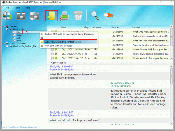This screenshot has height=131, width=175.
Task: Click the message bubble icon in 19:41:57 row
Action: (56, 58)
